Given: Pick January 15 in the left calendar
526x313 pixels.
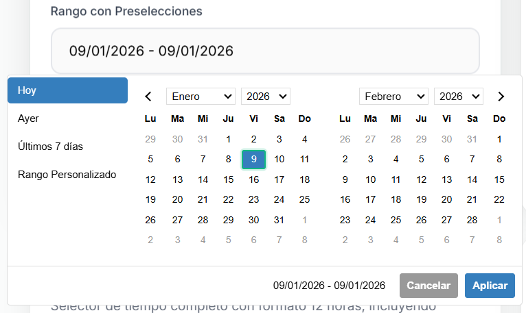Looking at the screenshot, I should tap(228, 179).
